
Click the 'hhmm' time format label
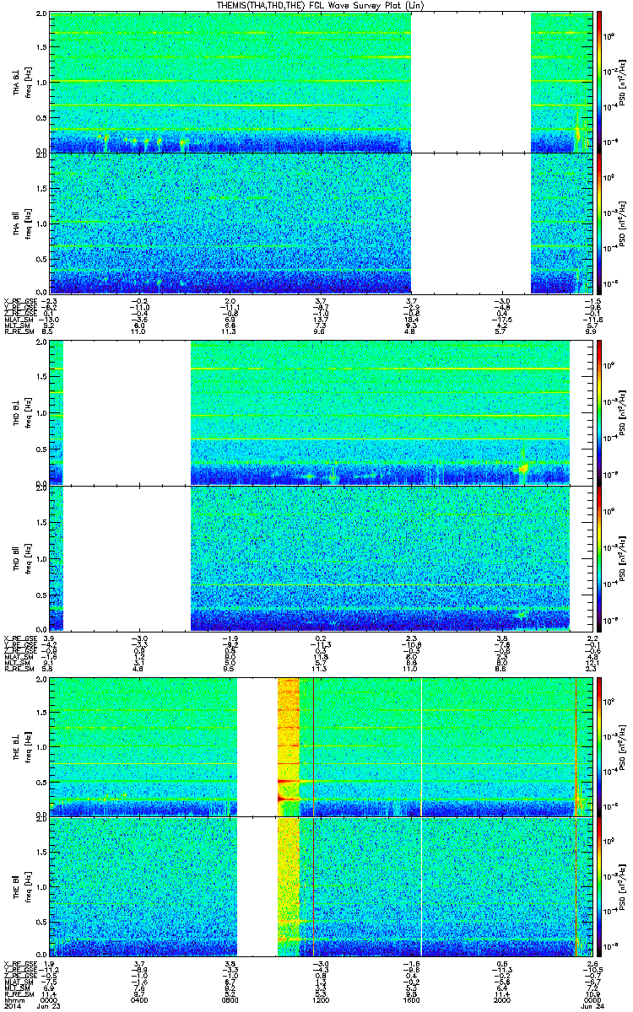13,999
